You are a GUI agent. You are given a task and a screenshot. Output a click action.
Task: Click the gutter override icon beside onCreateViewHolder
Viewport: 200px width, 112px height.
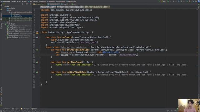(37, 50)
